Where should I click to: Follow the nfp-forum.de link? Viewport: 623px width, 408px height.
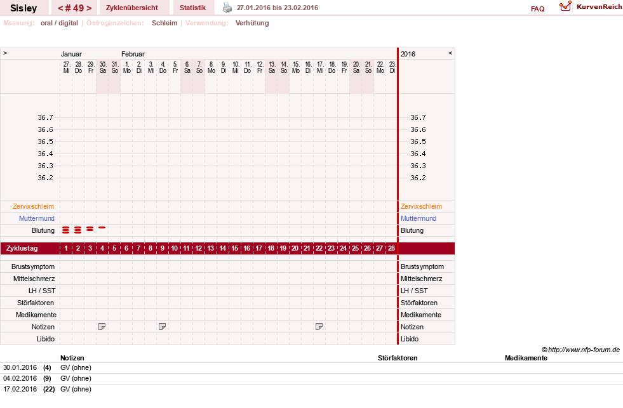click(580, 350)
